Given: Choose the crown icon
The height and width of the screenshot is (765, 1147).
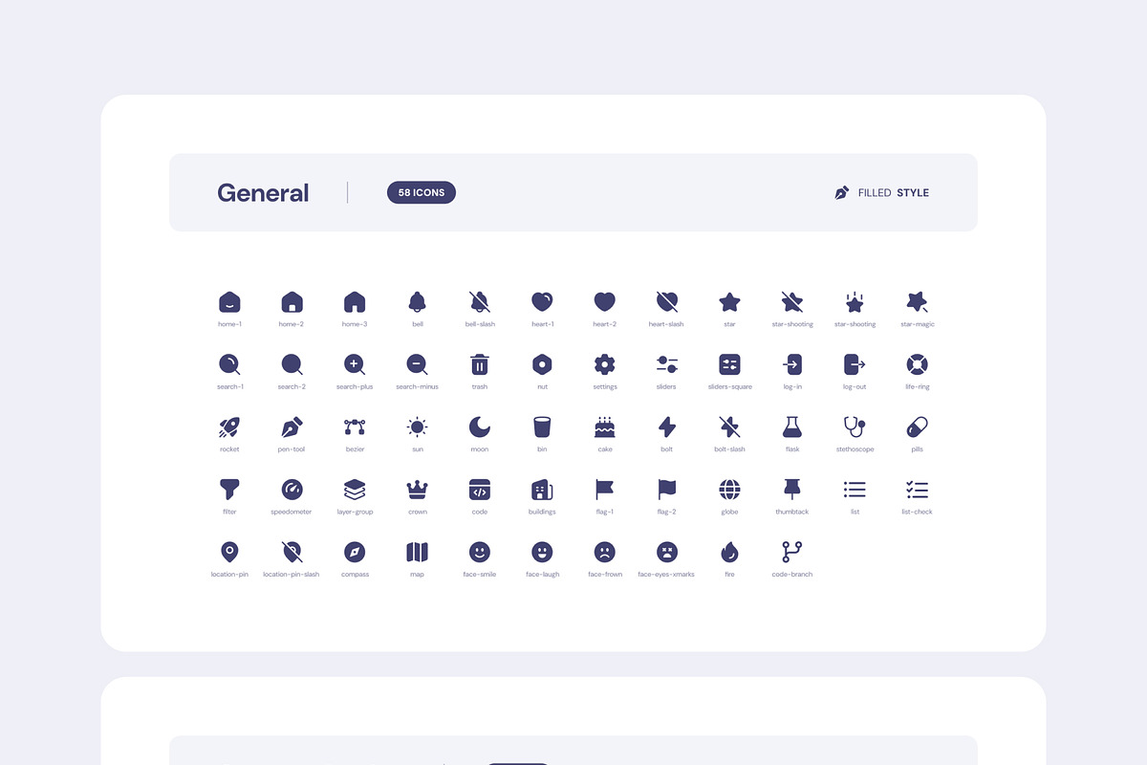Looking at the screenshot, I should point(417,490).
